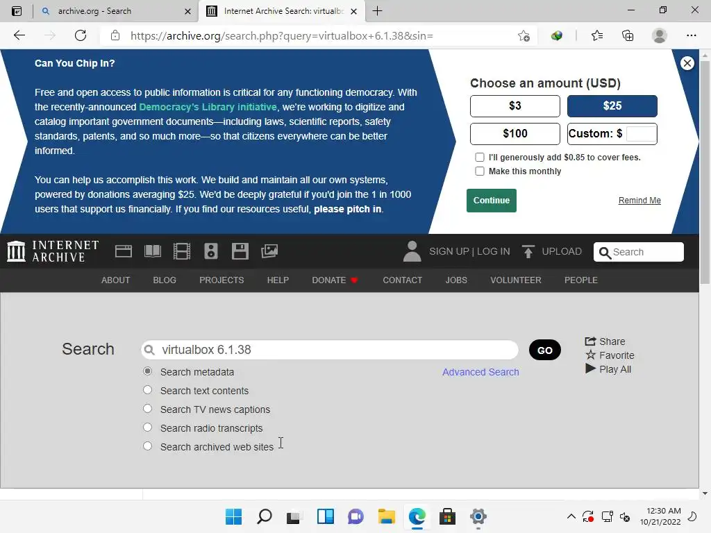Open the Internet Archive web (Wayback) icon
Screen dimensions: 711x533
pyautogui.click(x=124, y=251)
